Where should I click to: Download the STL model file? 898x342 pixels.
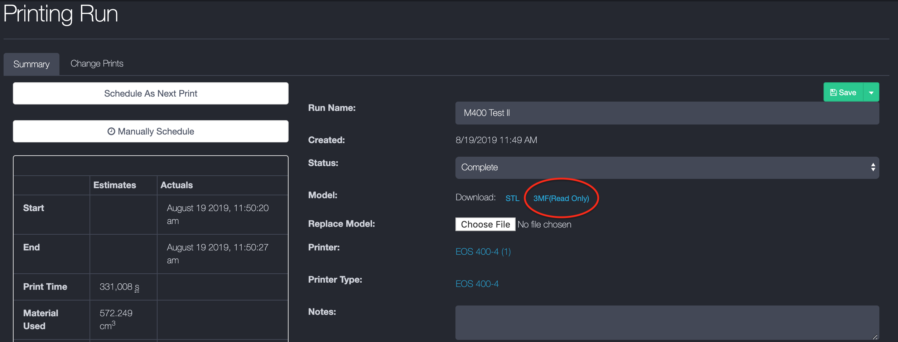click(x=512, y=199)
